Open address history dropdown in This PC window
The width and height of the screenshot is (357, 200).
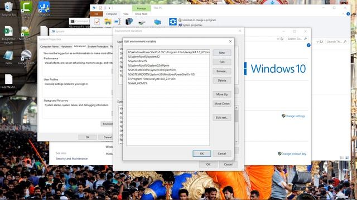click(x=317, y=42)
